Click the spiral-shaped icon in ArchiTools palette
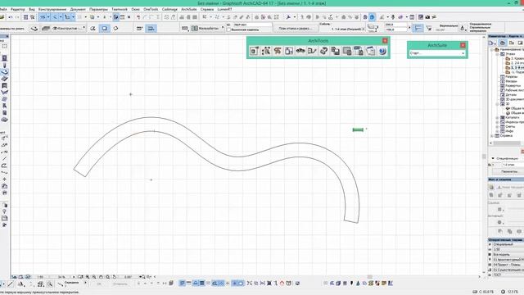The image size is (524, 295). (x=278, y=51)
